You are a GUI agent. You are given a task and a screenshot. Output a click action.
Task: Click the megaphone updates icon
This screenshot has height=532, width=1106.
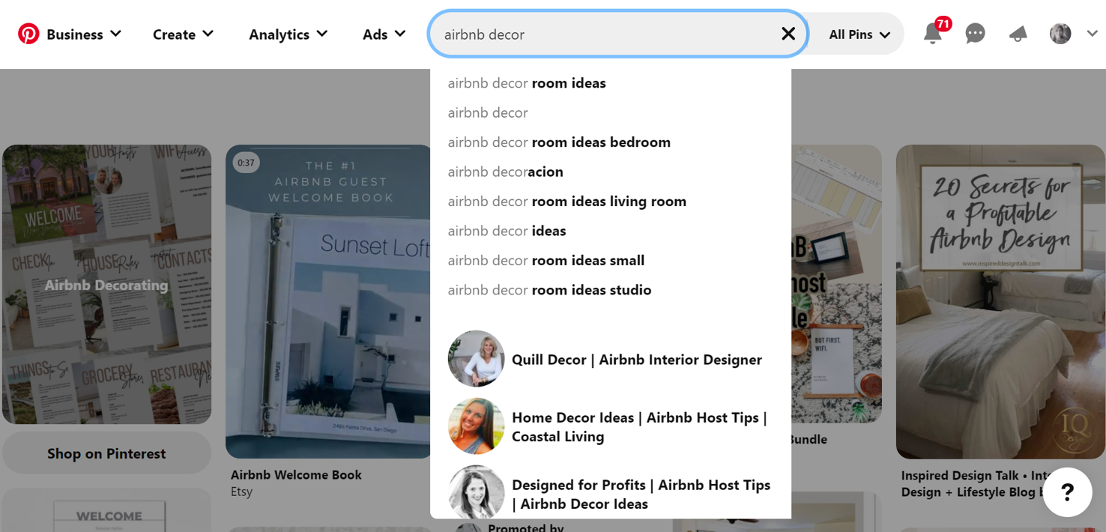click(1018, 34)
